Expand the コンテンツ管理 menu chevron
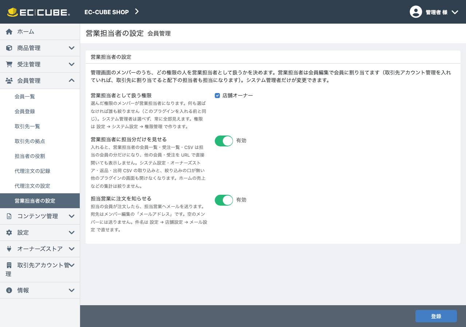The width and height of the screenshot is (466, 327). pos(72,216)
